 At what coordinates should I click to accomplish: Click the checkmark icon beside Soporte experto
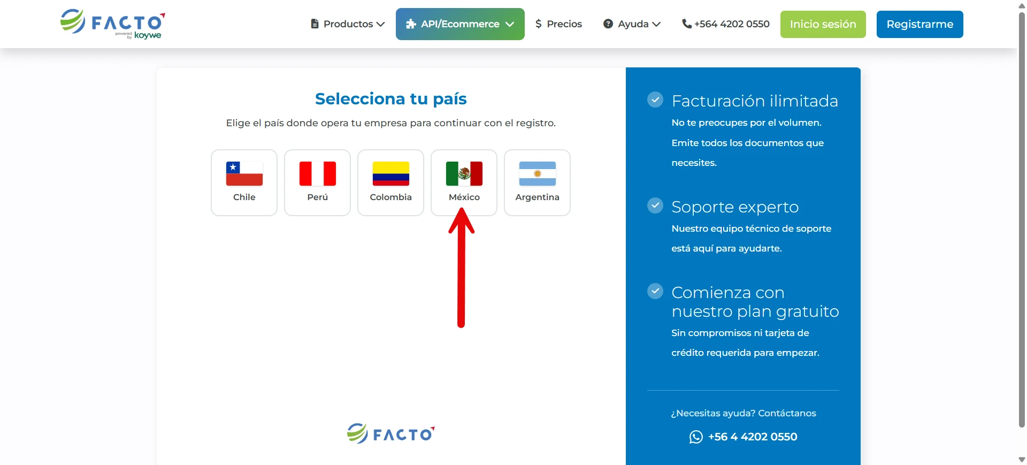click(655, 205)
